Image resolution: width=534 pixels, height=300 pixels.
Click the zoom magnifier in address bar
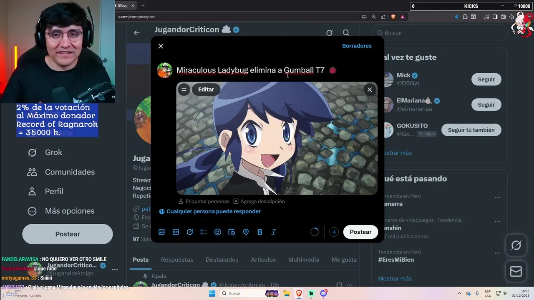pos(374,17)
